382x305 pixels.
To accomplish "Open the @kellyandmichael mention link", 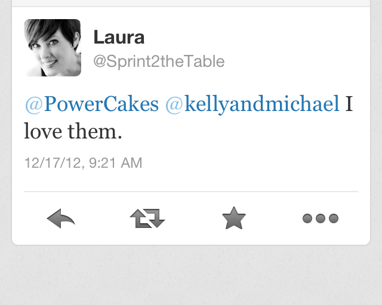I will tap(252, 104).
